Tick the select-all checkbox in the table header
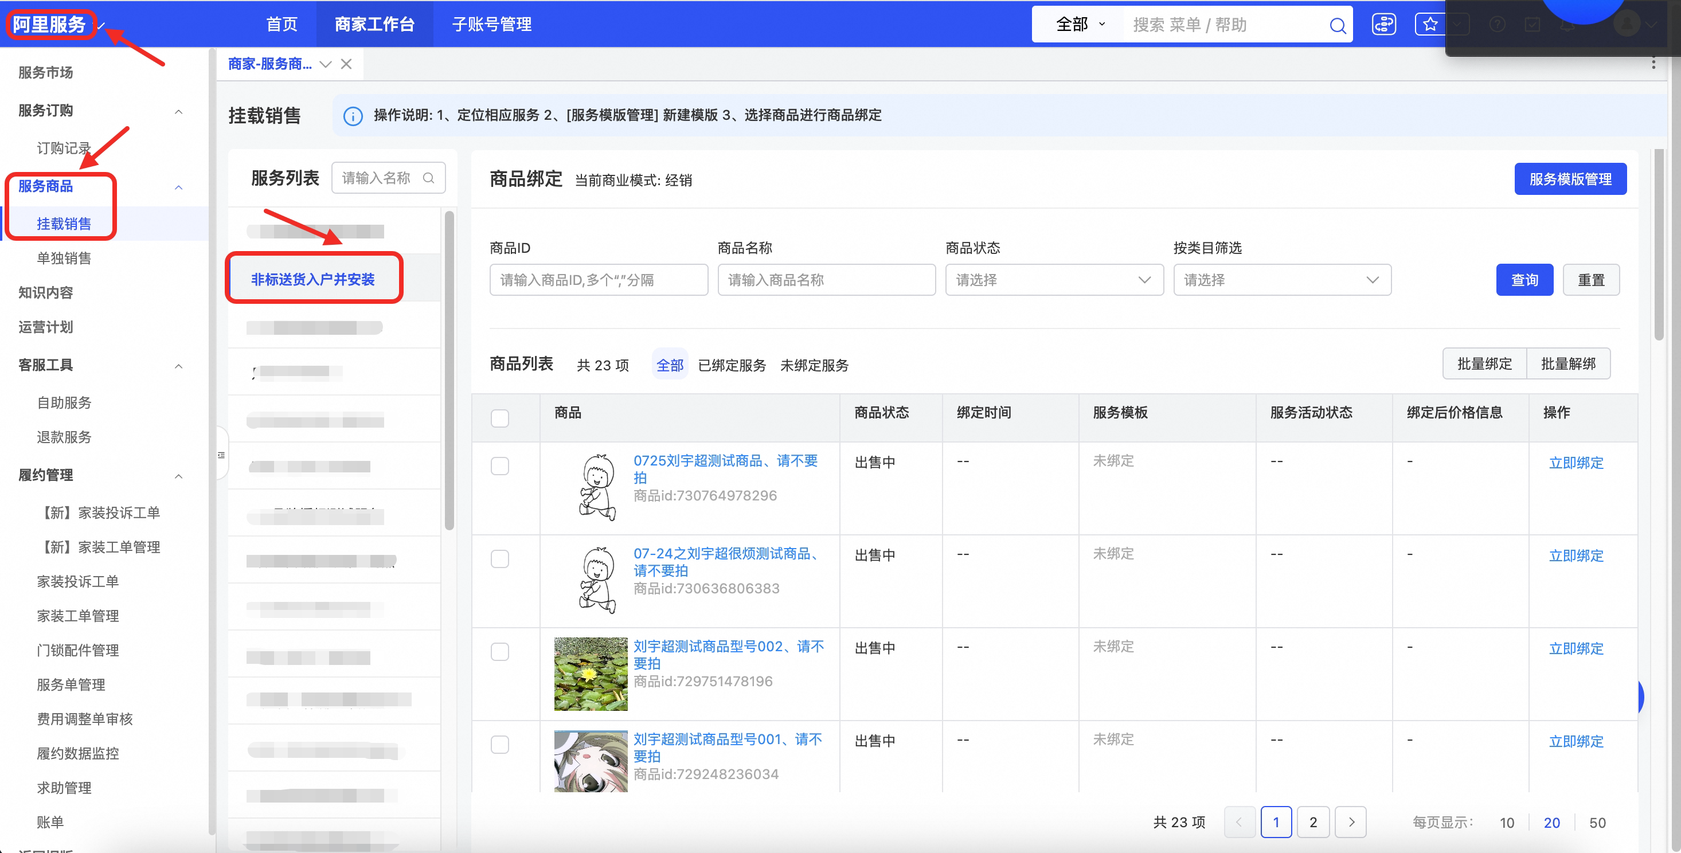 [x=500, y=418]
